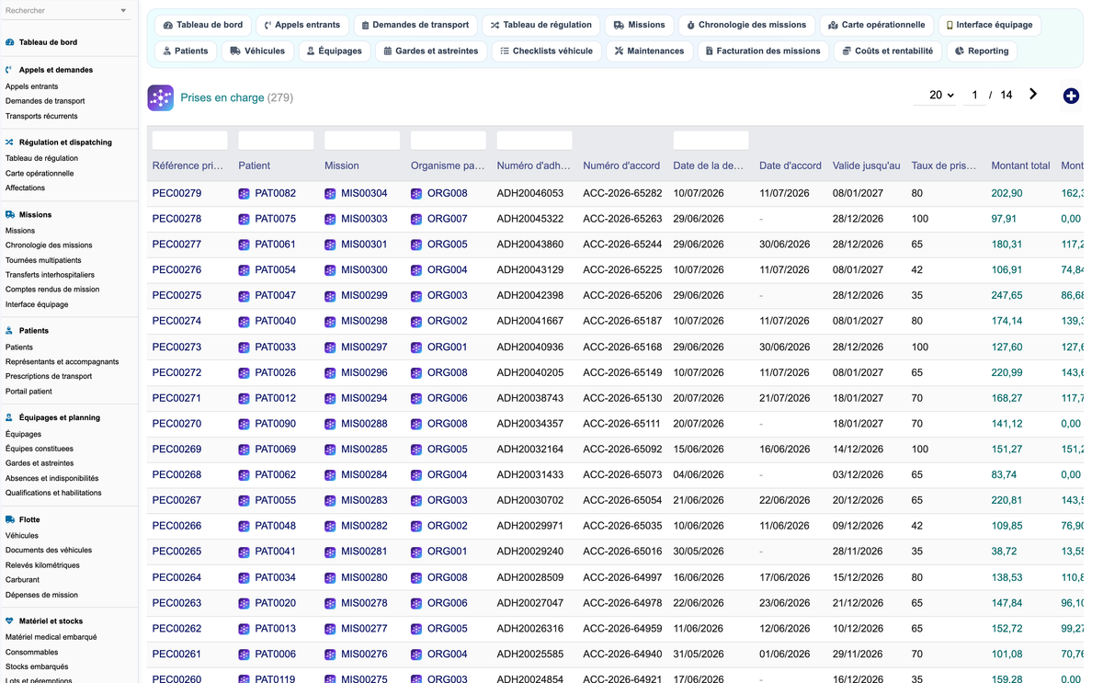1103x683 pixels.
Task: Click the Date de la demande filter field
Action: [x=711, y=141]
